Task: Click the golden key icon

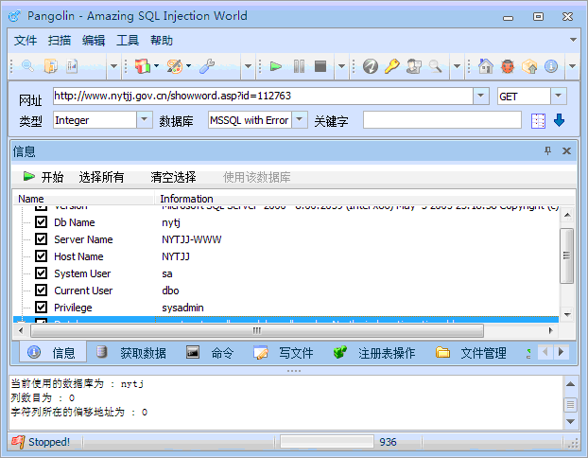Action: pyautogui.click(x=392, y=66)
